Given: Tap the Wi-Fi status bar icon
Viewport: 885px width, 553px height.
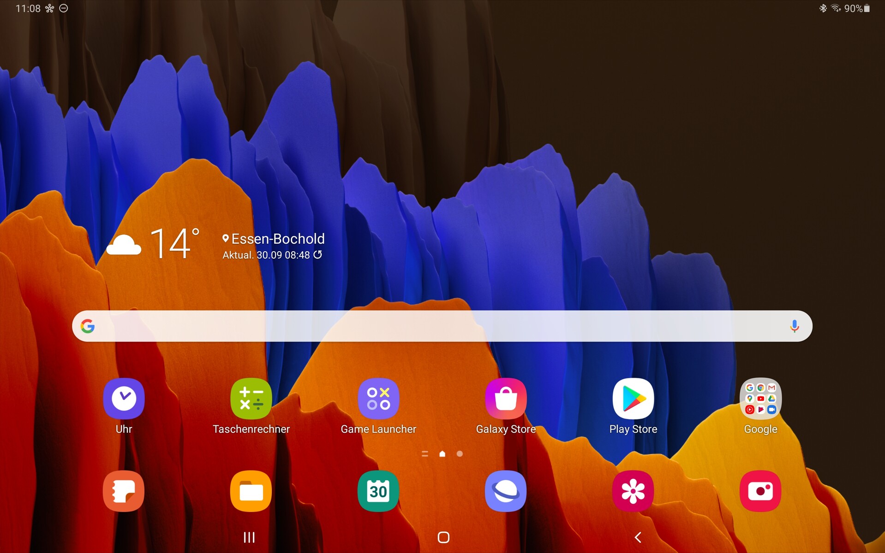Looking at the screenshot, I should [836, 8].
